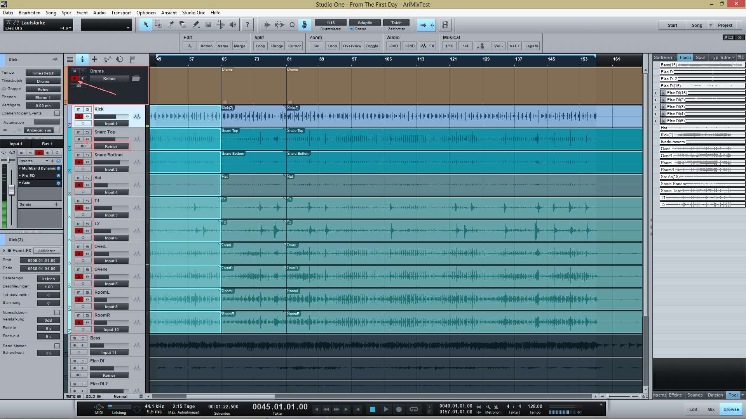Click the Legato musical button
Viewport: 746px width, 419px height.
click(x=532, y=46)
